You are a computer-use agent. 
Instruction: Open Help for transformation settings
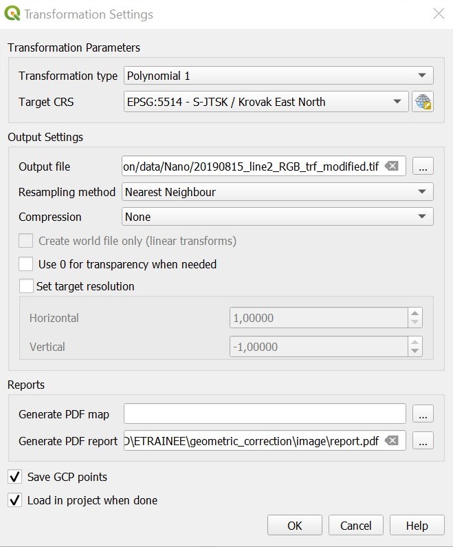click(x=417, y=526)
